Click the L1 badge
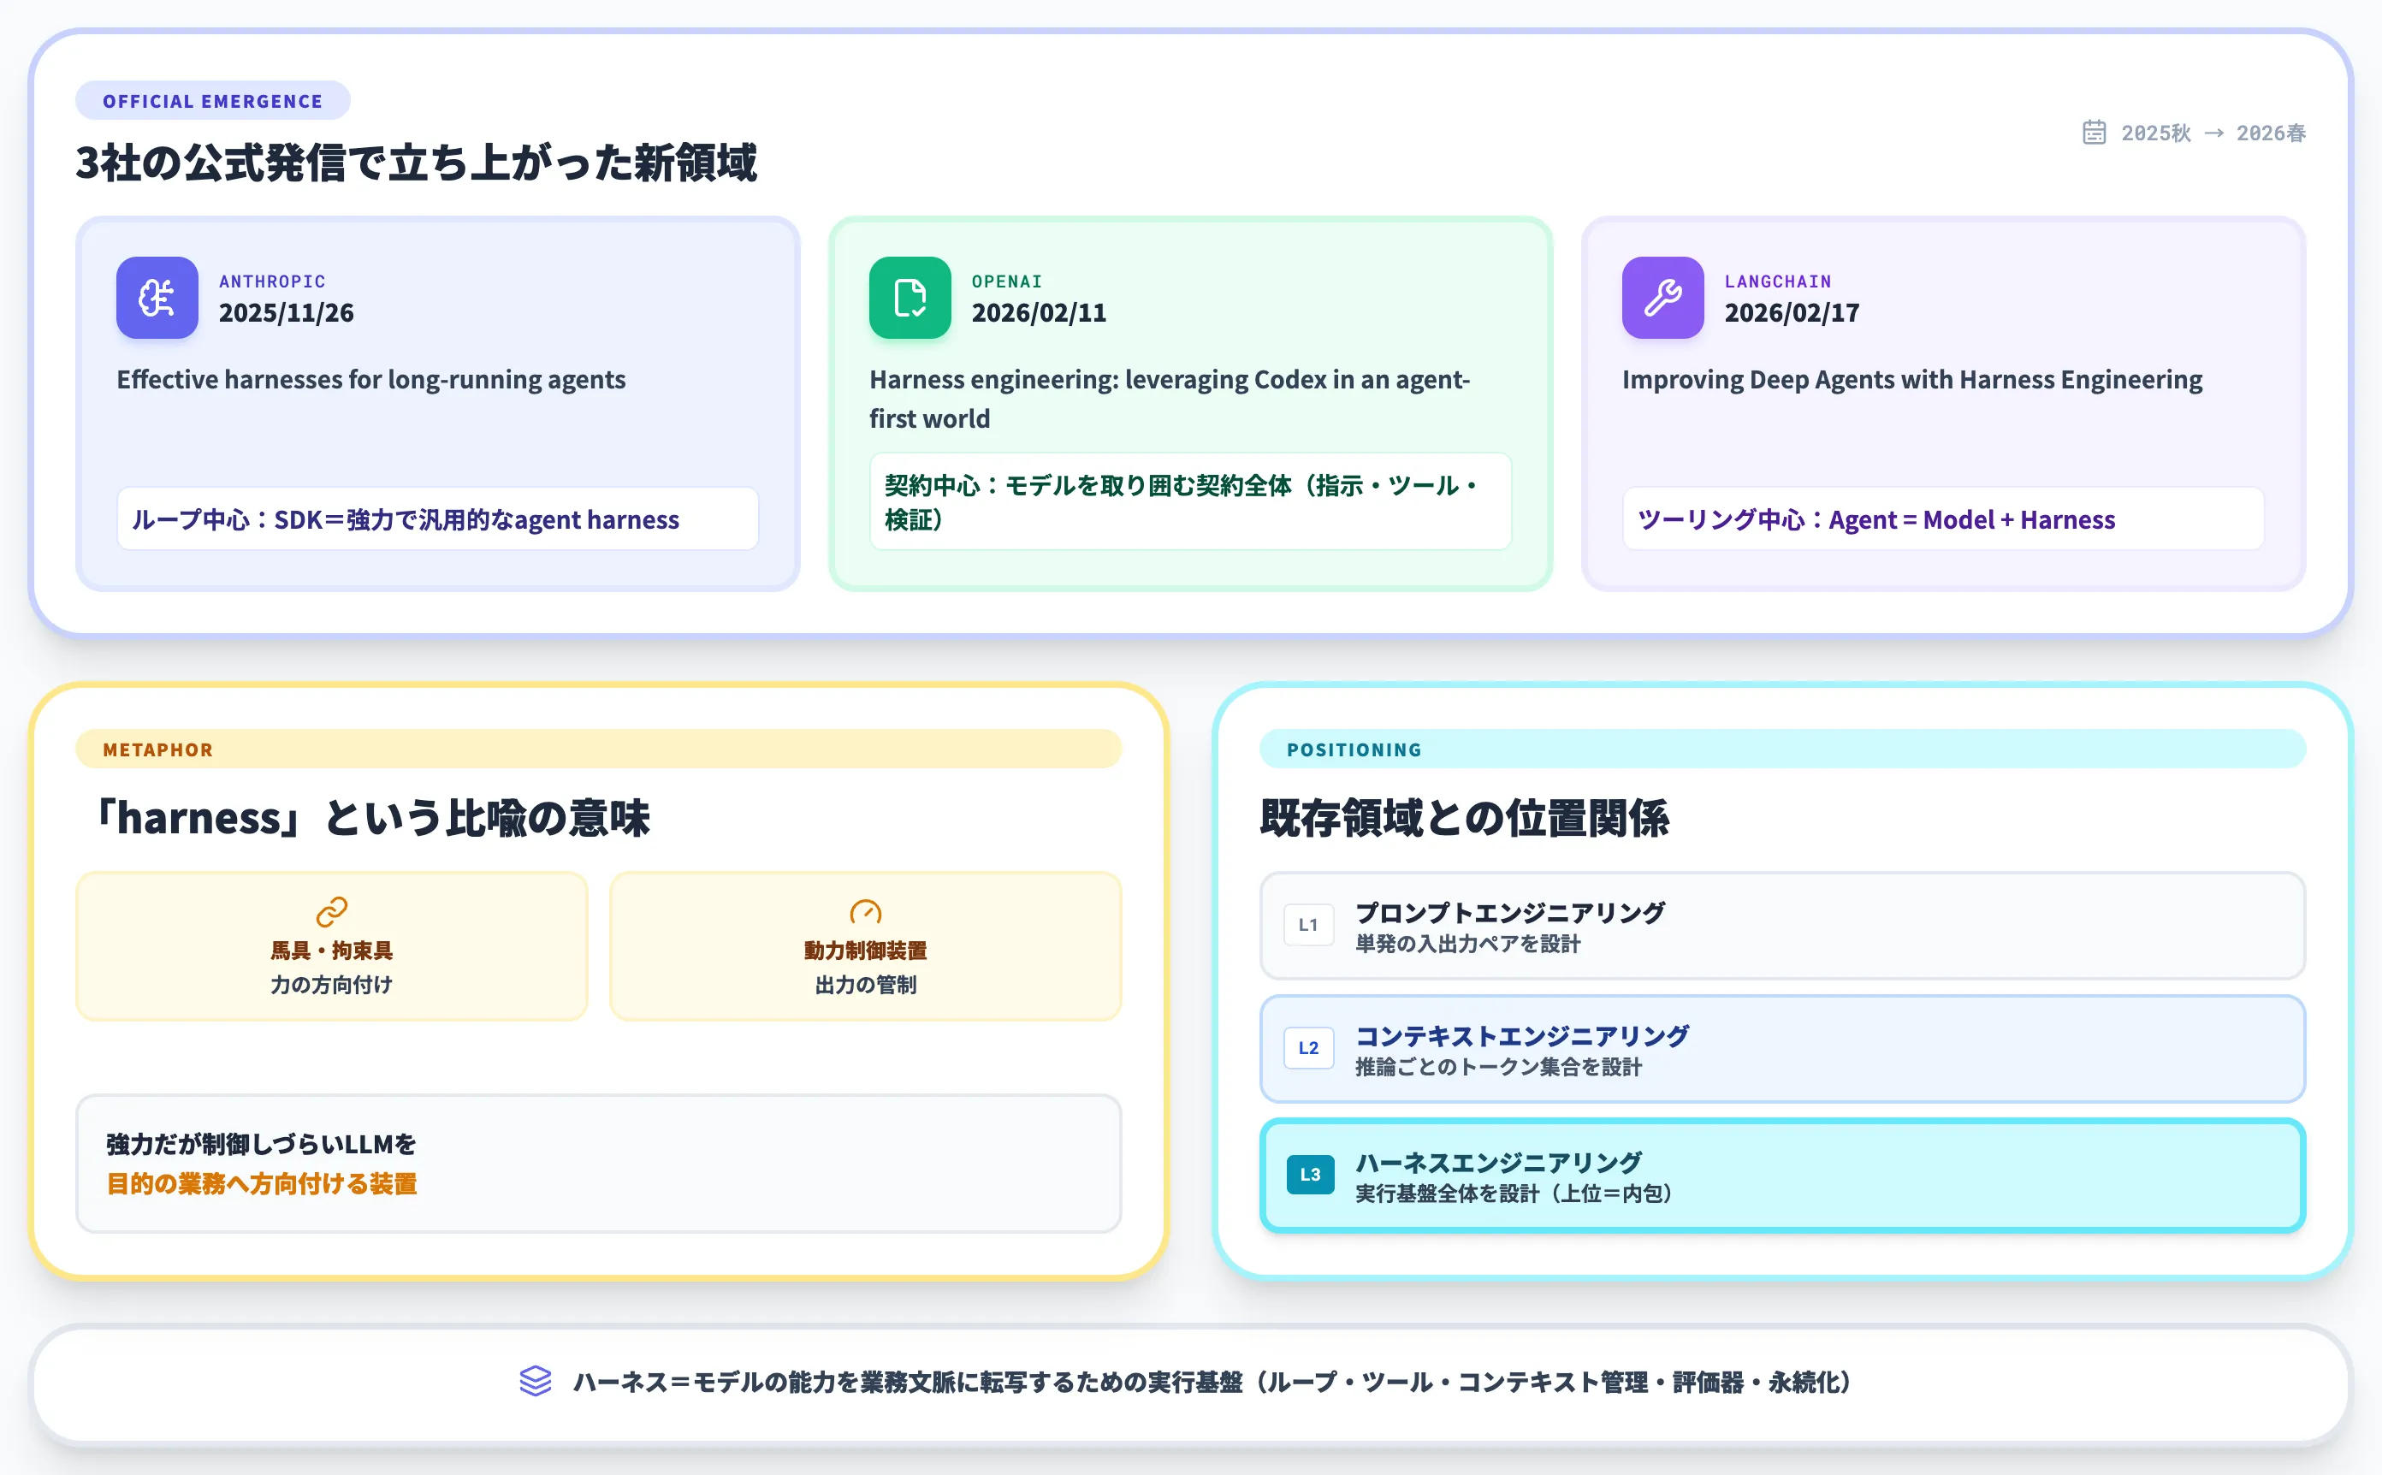Viewport: 2382px width, 1475px height. (1309, 925)
